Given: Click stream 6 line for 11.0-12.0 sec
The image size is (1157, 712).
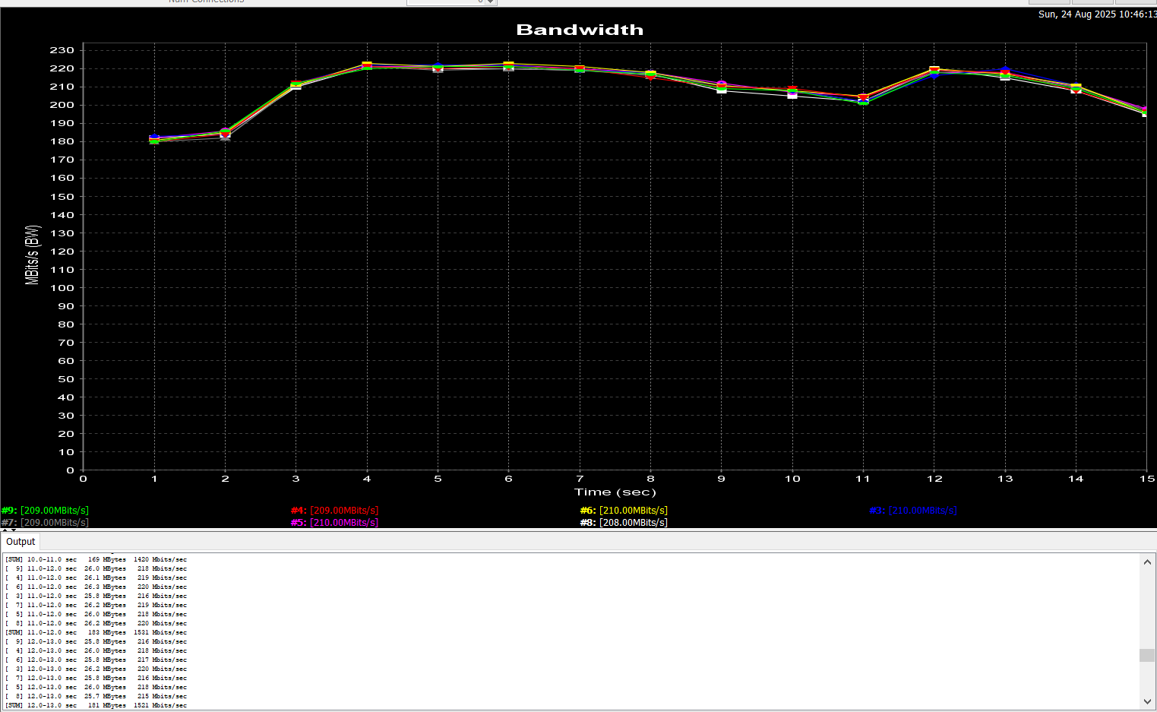Looking at the screenshot, I should pyautogui.click(x=96, y=587).
